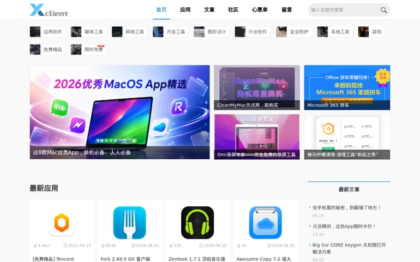Open the 限时免费 category marked new
Screen dimensions: 420x262
pos(88,50)
